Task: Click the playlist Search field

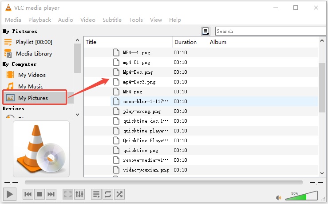Action: point(270,31)
